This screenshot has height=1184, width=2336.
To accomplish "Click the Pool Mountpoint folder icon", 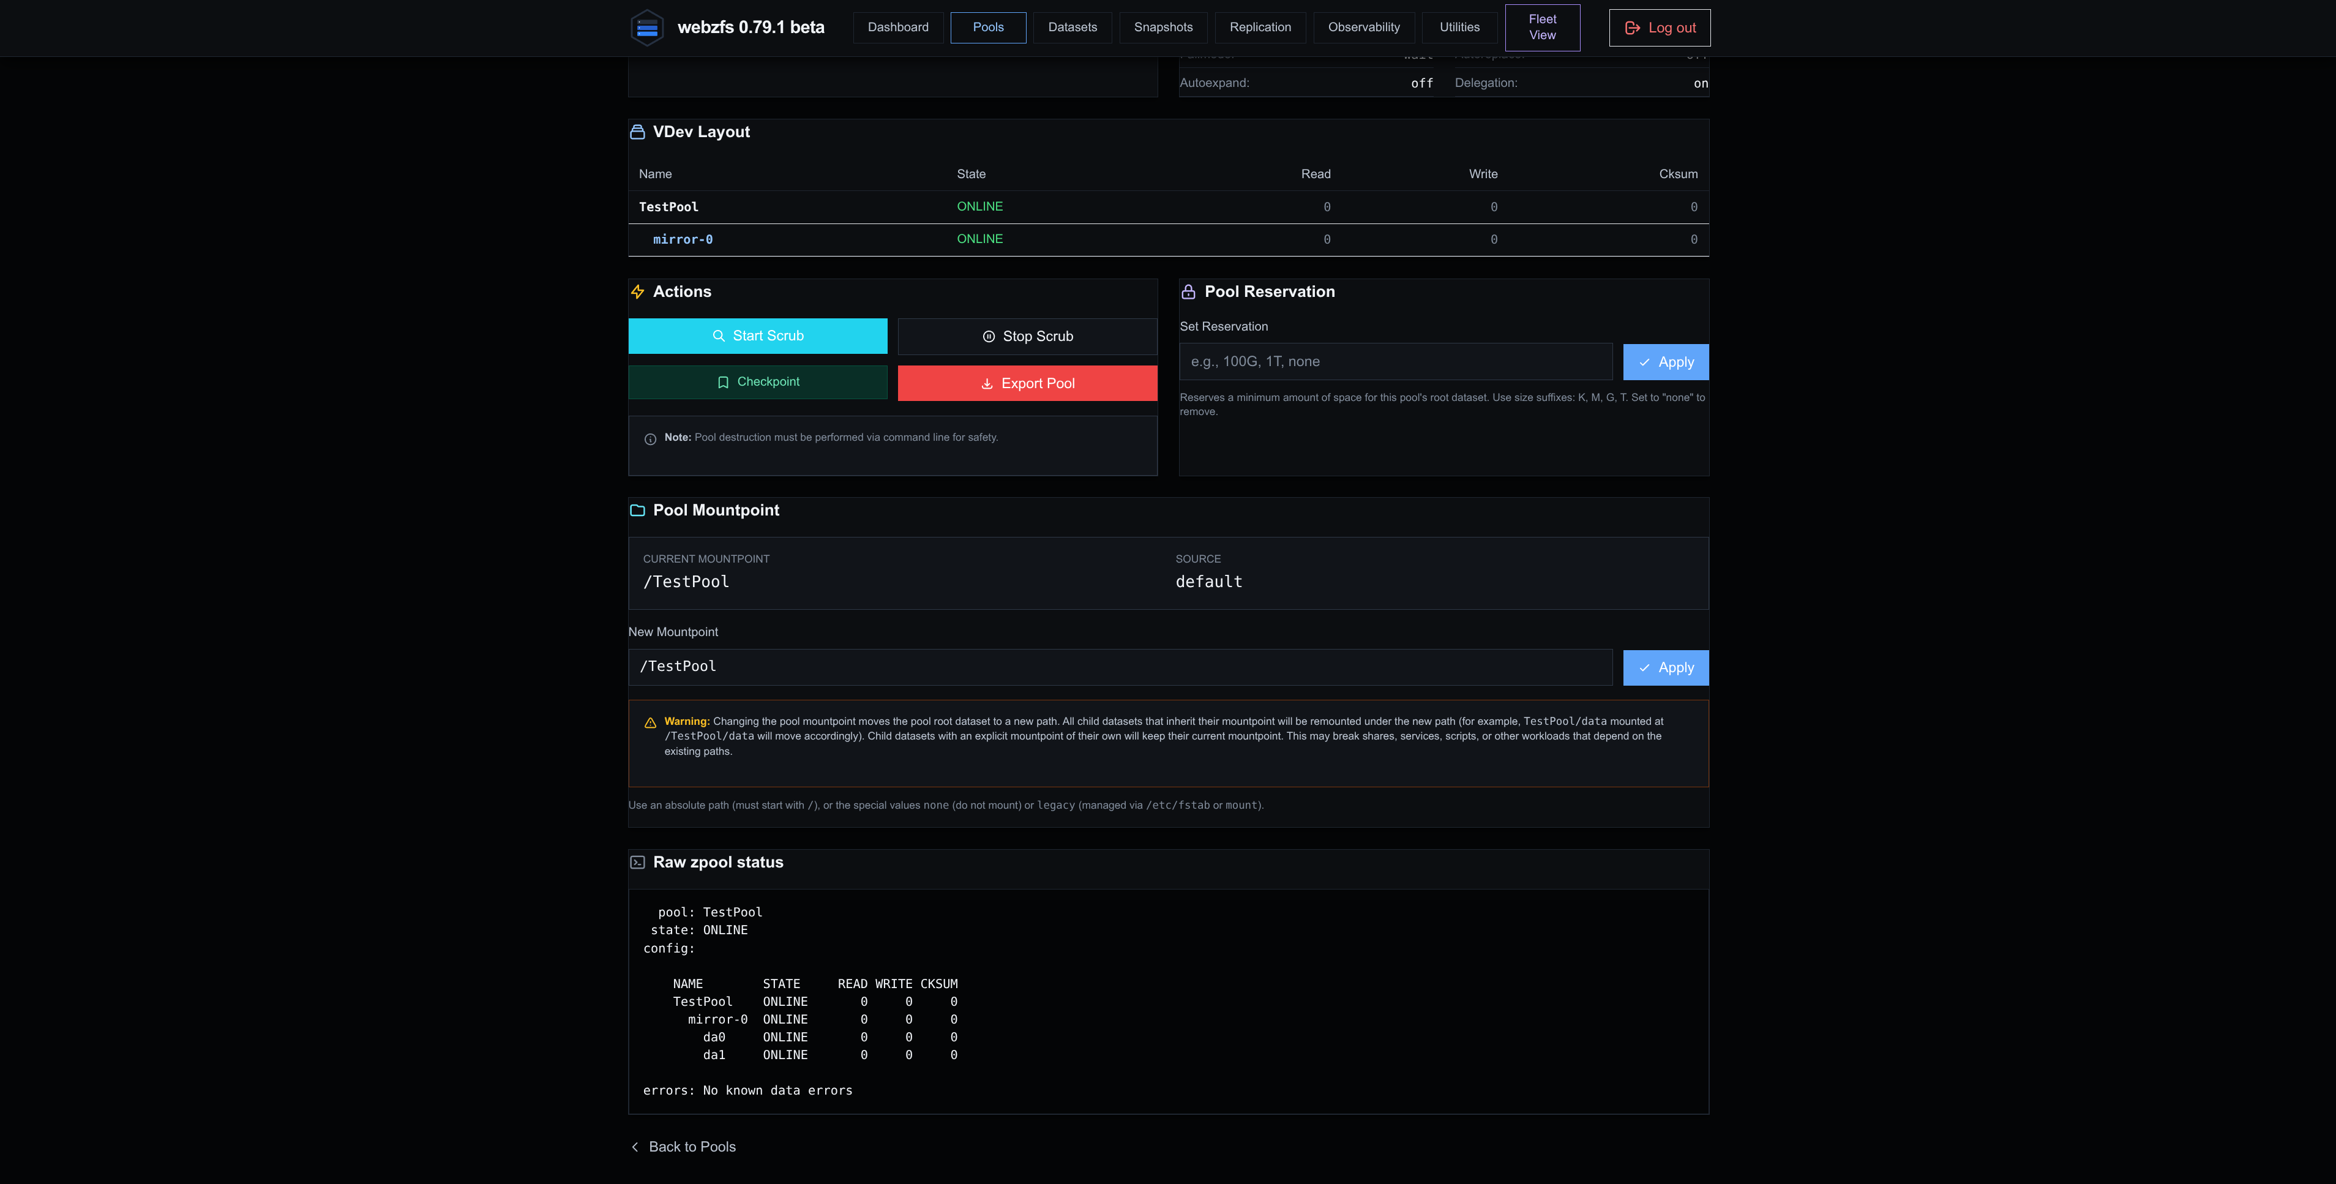I will click(x=637, y=511).
